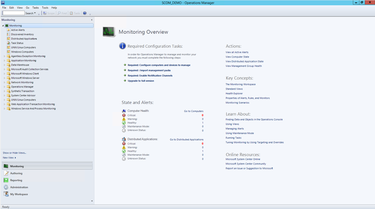
Task: Click the Administration gear icon
Action: coord(6,187)
